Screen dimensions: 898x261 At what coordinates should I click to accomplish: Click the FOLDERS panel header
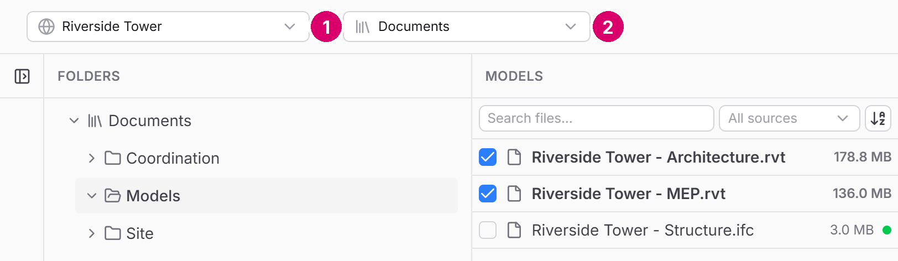point(89,76)
